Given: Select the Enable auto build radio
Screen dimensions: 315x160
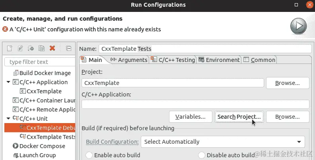Looking at the screenshot, I should click(89, 155).
